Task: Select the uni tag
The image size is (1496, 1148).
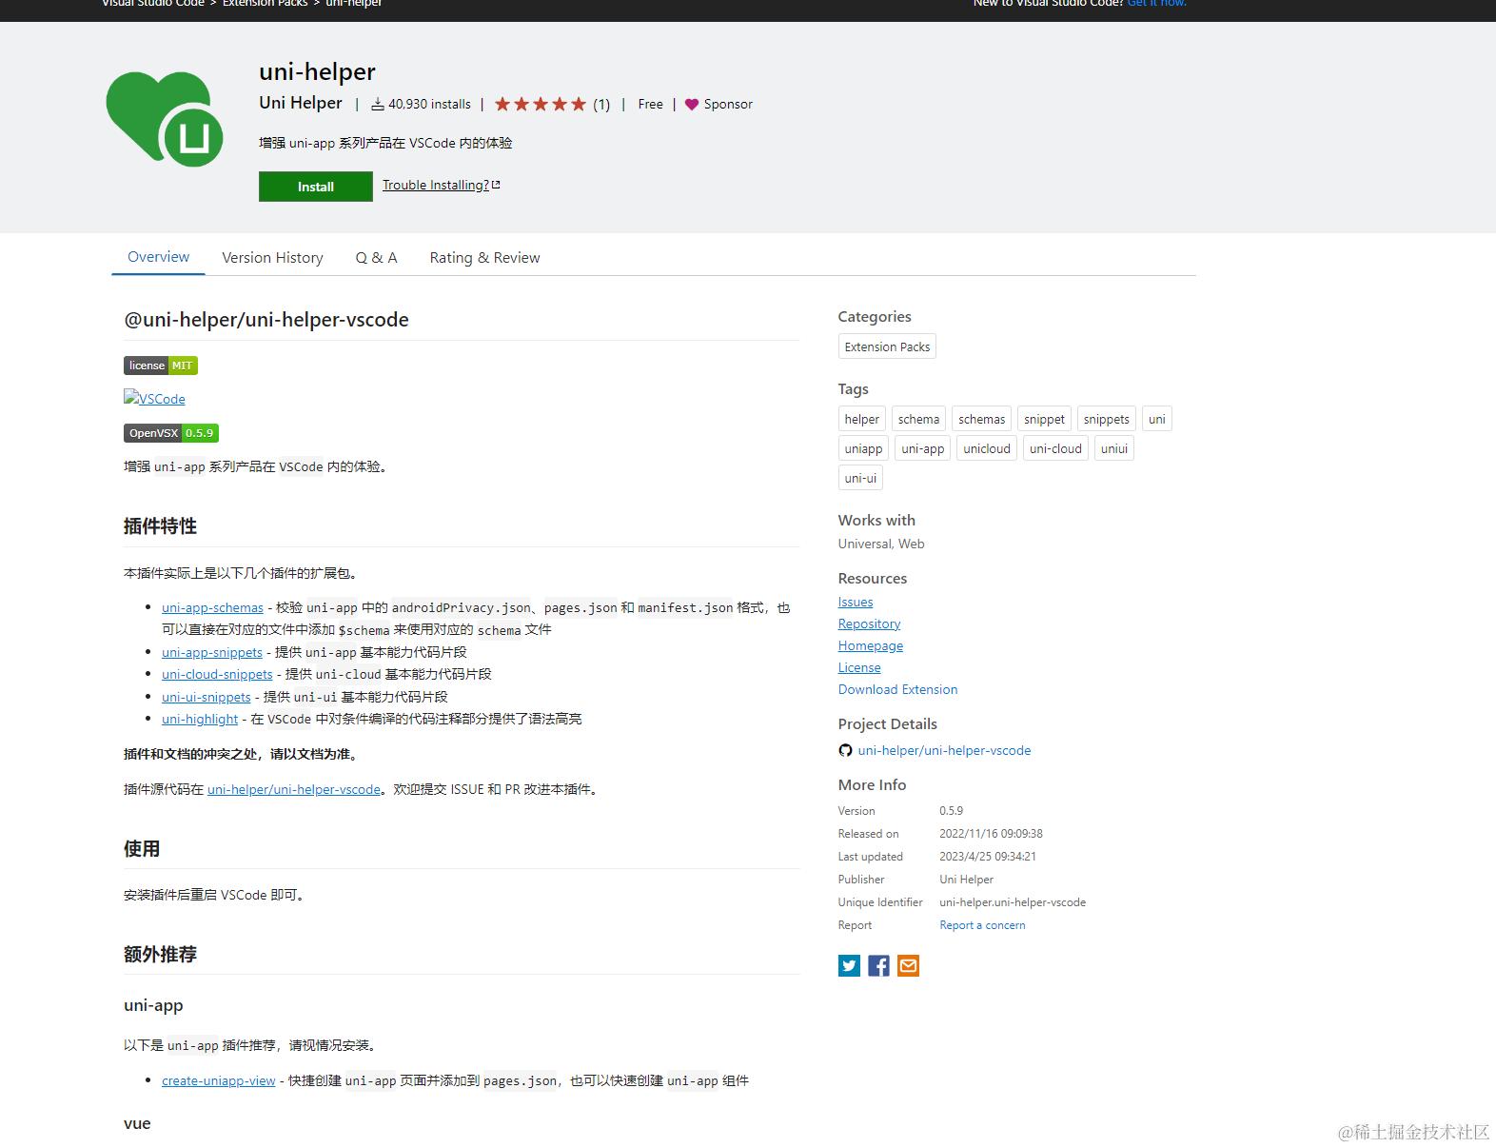Action: coord(1156,419)
